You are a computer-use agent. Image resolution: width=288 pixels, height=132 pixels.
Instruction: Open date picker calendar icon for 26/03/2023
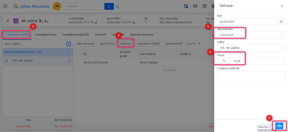281,22
